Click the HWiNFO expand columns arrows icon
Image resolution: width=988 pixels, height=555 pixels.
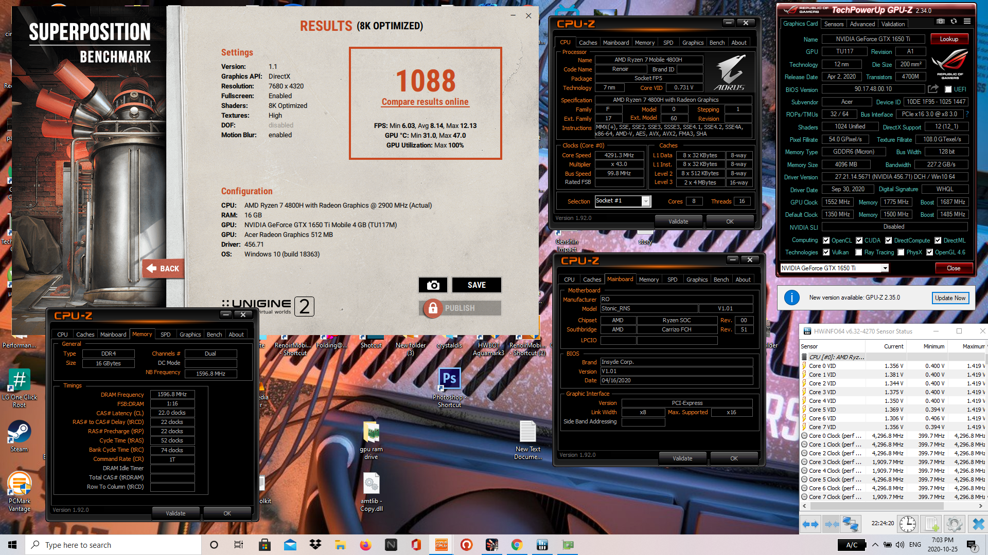point(810,524)
